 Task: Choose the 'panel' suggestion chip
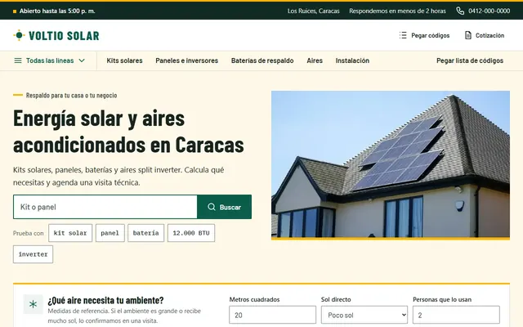point(110,233)
